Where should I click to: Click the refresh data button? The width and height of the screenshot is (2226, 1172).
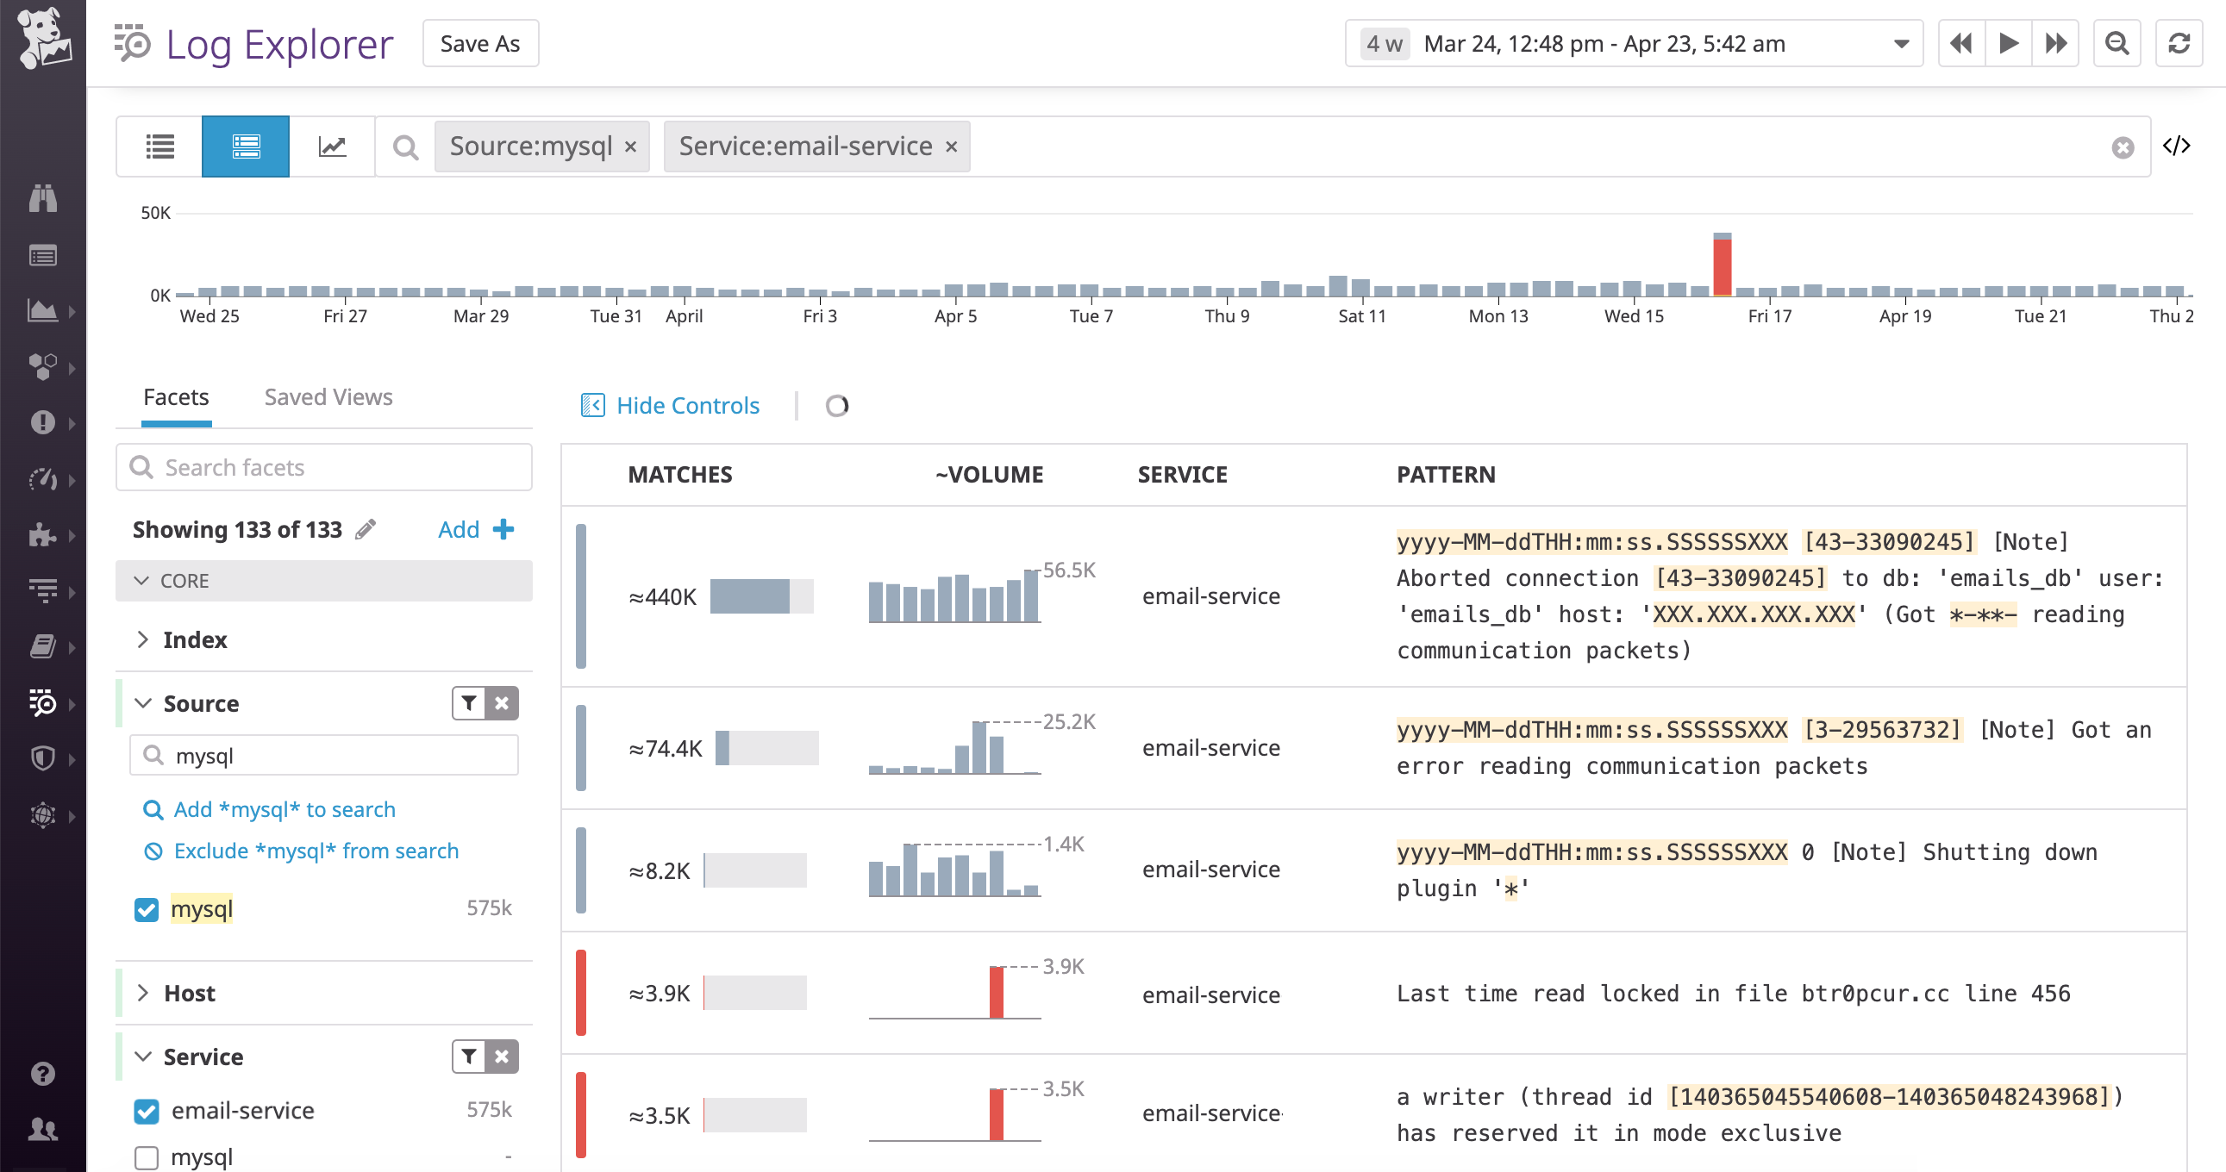[x=2179, y=42]
